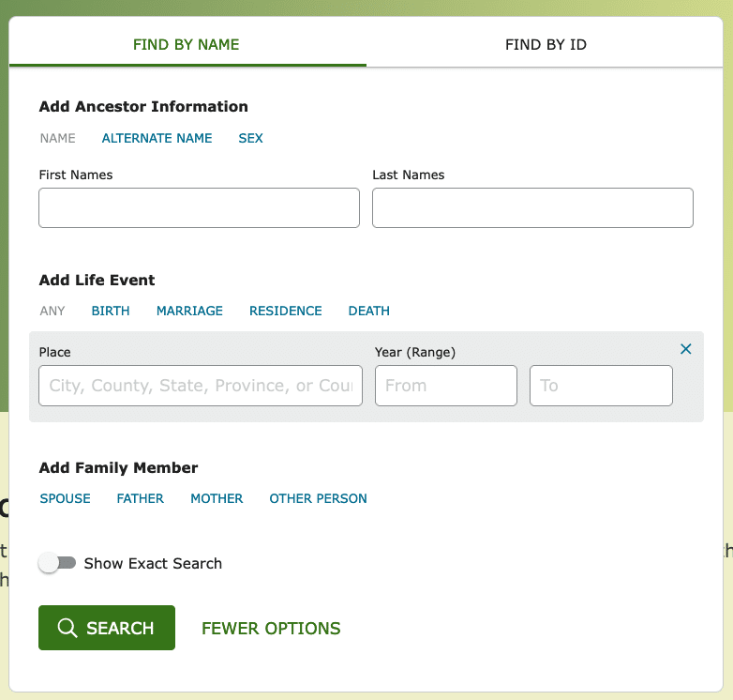
Task: Focus the Last Names field
Action: pyautogui.click(x=532, y=207)
